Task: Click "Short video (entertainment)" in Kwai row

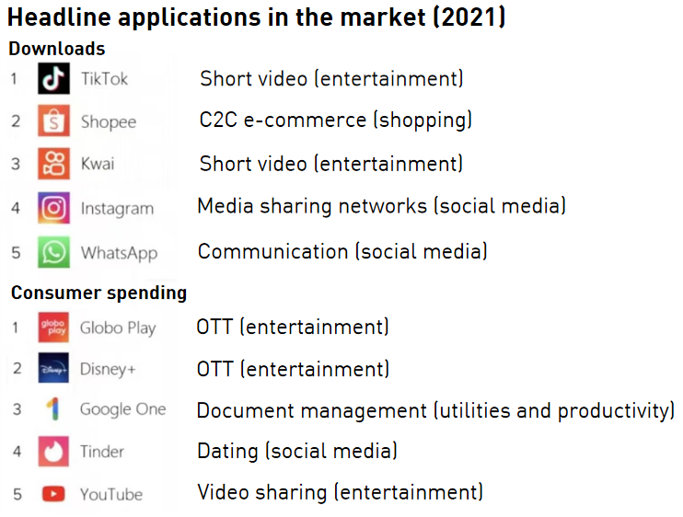Action: [x=331, y=164]
